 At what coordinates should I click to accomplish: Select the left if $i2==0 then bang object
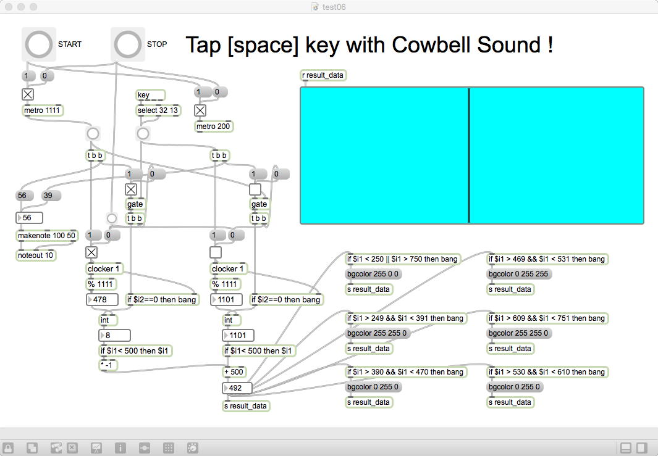coord(162,300)
